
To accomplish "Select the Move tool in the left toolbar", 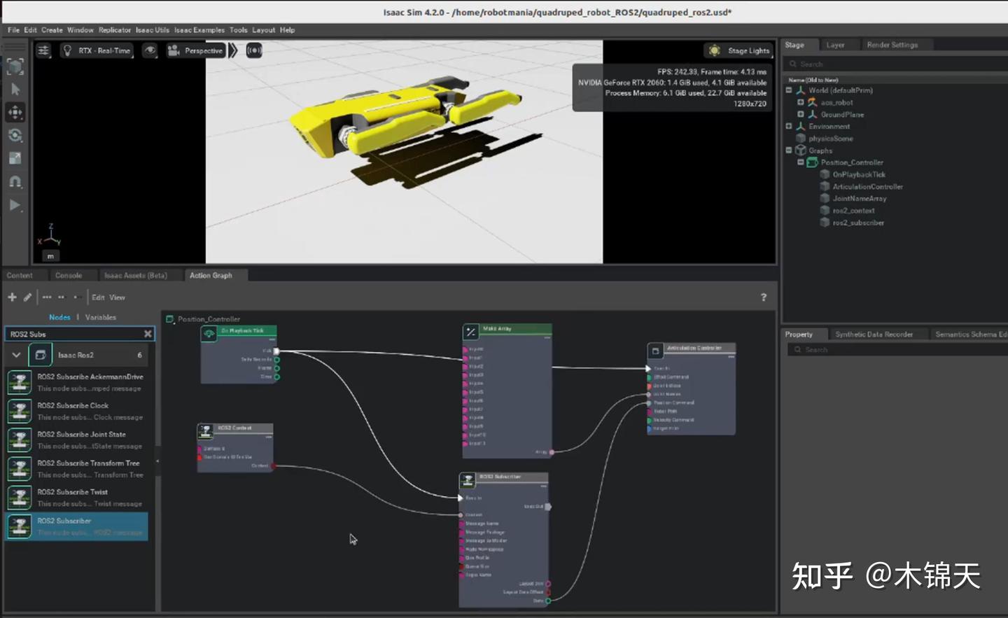I will [15, 112].
